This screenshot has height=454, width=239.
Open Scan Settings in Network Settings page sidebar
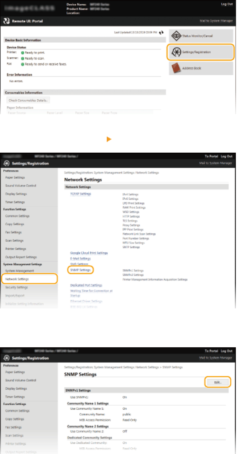click(14, 241)
